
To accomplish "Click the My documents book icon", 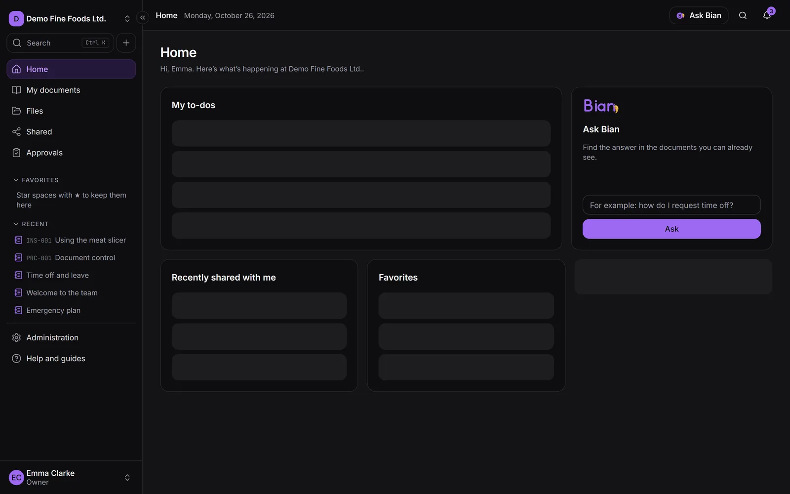I will click(17, 90).
